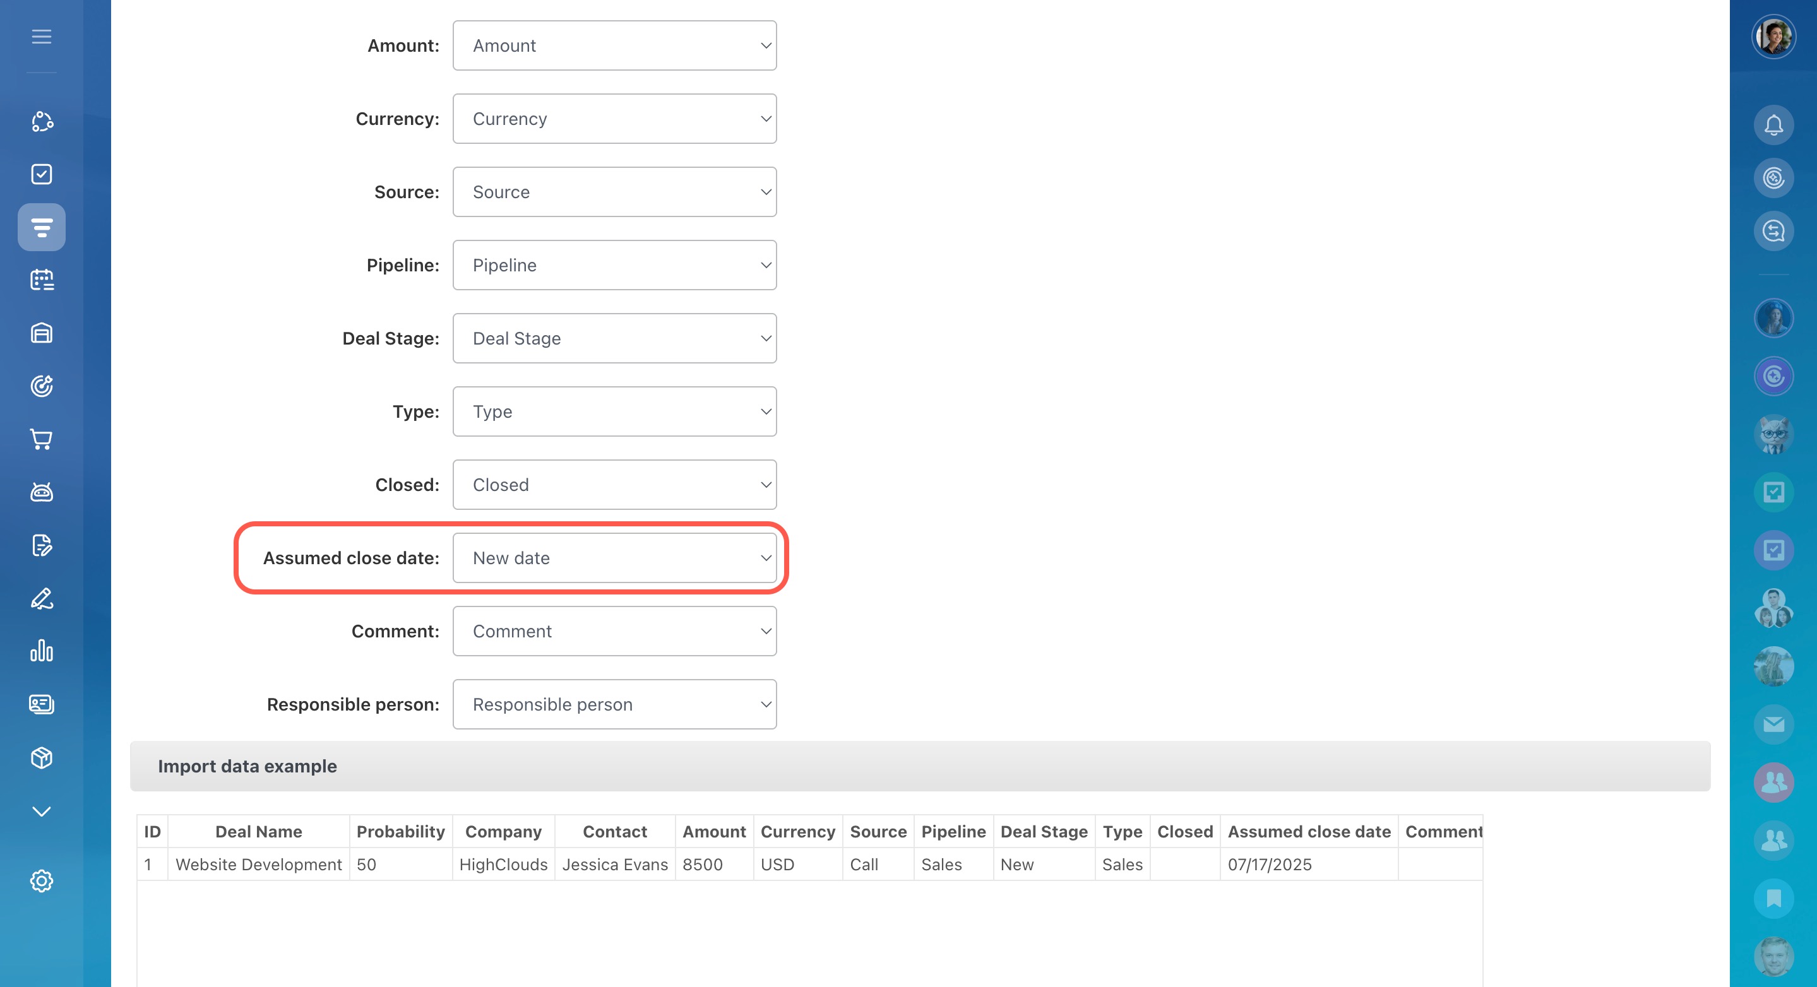Open the robot icon in left sidebar
This screenshot has height=987, width=1817.
pos(42,492)
